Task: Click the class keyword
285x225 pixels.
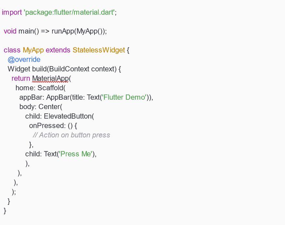Action: (12, 50)
